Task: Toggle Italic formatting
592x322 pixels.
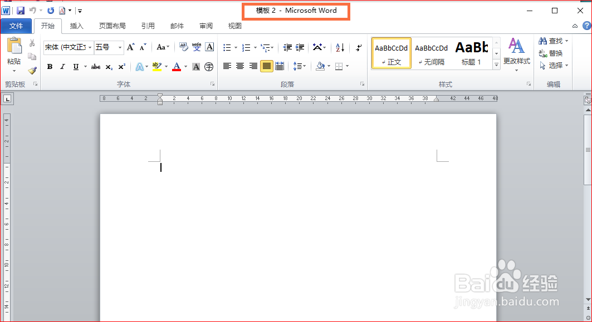Action: click(63, 67)
